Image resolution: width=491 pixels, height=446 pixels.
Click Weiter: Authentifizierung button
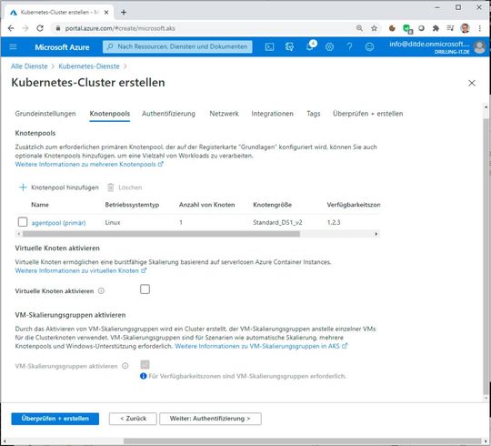tap(210, 419)
